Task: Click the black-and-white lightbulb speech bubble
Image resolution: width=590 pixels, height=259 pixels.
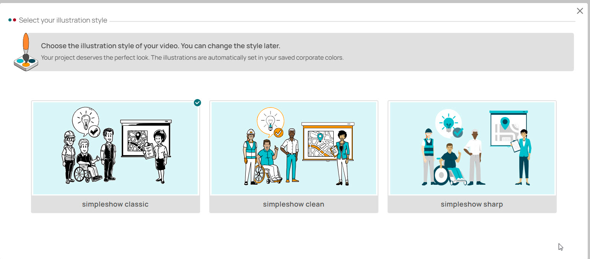Action: click(85, 121)
